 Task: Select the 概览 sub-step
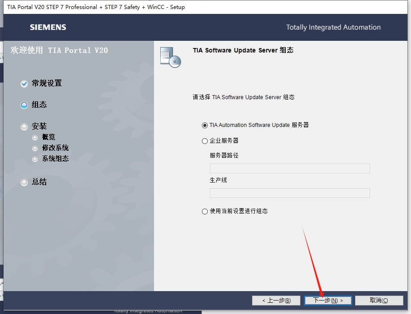click(48, 137)
